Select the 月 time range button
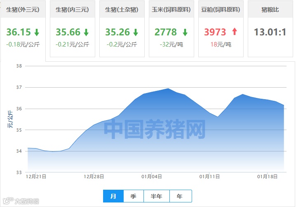Screen dimensions: 296x207 pos(113,196)
